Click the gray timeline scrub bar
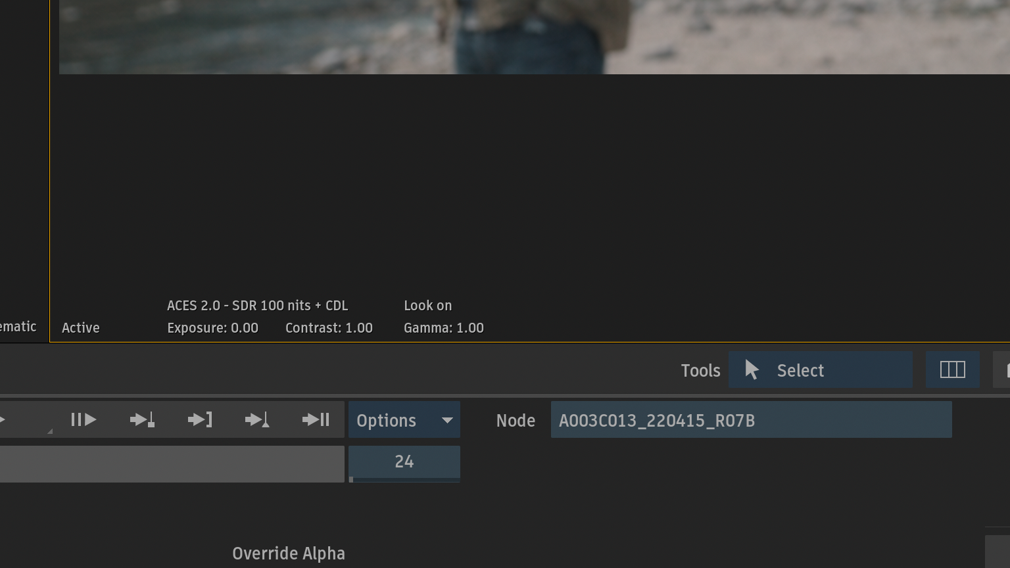This screenshot has width=1010, height=568. pyautogui.click(x=172, y=464)
